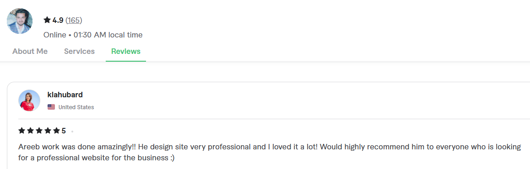Switch to the About Me tab
This screenshot has width=530, height=169.
point(30,52)
